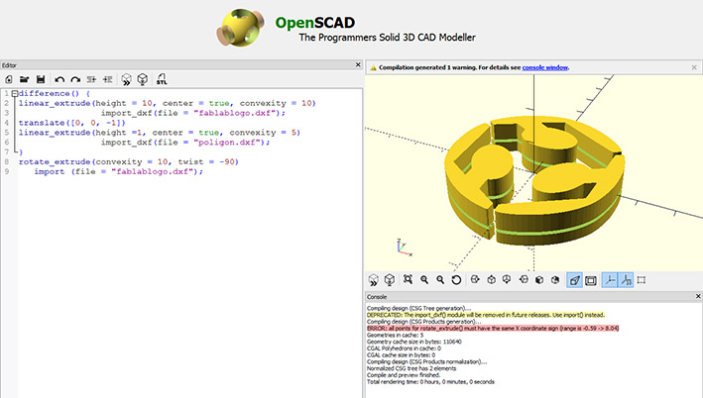Image resolution: width=703 pixels, height=398 pixels.
Task: Click Preview icon in the viewport toolbar
Action: click(374, 280)
